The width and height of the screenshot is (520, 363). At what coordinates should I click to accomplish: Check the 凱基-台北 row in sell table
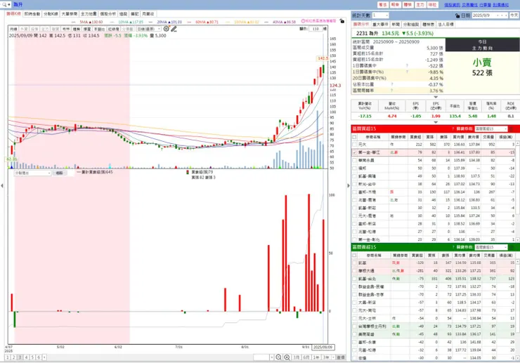[354, 279]
